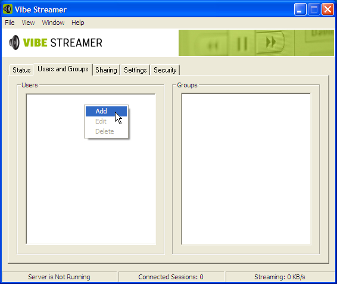Click the 'Connected Sessions: 0' status text

click(171, 277)
